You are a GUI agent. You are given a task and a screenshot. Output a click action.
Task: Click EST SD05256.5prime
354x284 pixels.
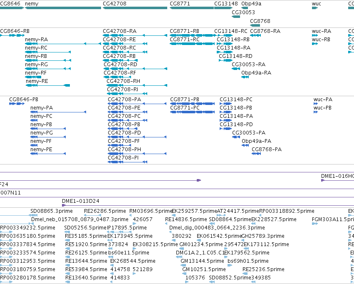pos(85,228)
